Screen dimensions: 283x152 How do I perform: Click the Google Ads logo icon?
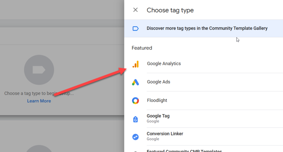[x=135, y=82]
